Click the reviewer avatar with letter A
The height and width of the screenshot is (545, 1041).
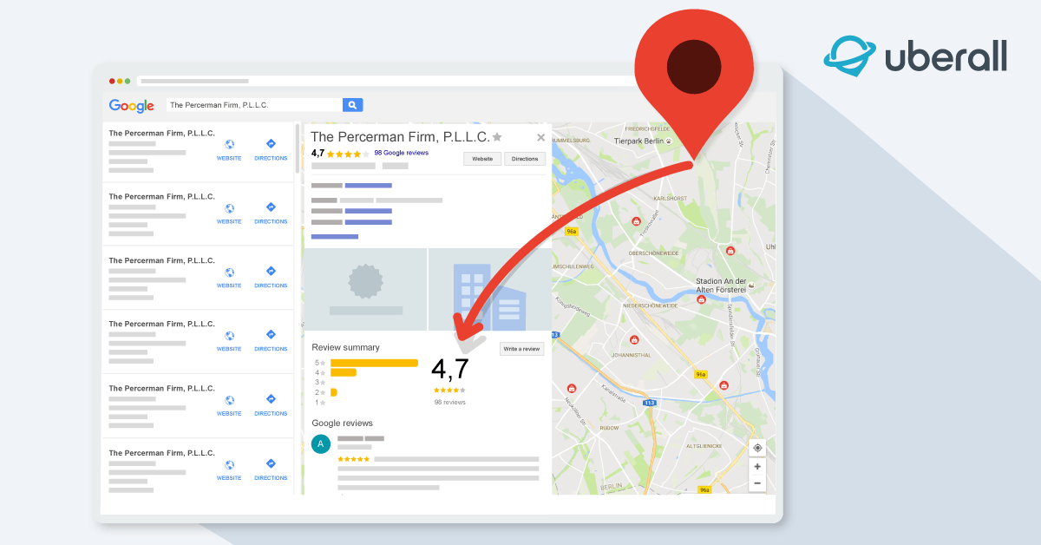pos(321,444)
